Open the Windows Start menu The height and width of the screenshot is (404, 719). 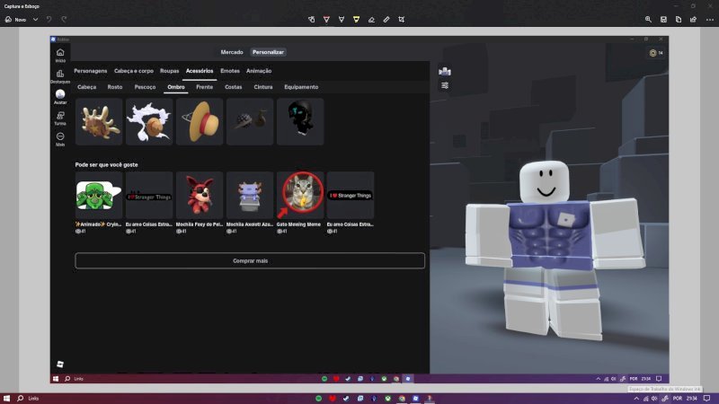(x=6, y=399)
